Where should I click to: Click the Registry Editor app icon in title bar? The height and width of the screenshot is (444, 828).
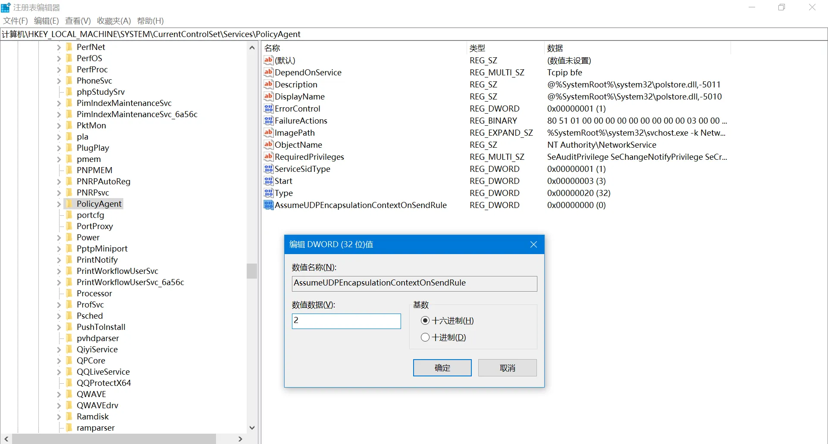tap(6, 7)
